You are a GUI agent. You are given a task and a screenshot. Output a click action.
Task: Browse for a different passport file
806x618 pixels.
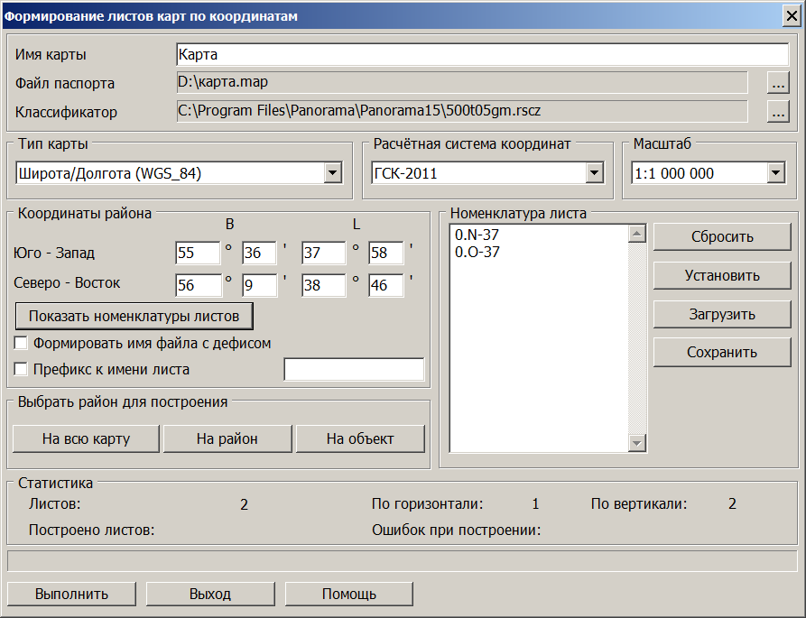tap(780, 82)
